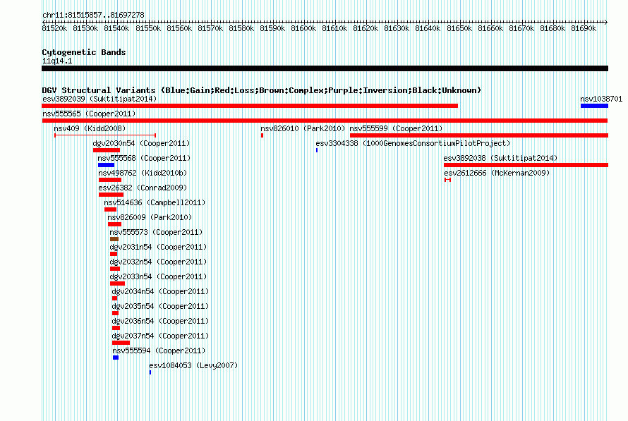Click the red bar of dgv2031n54
The height and width of the screenshot is (421, 628).
click(114, 254)
